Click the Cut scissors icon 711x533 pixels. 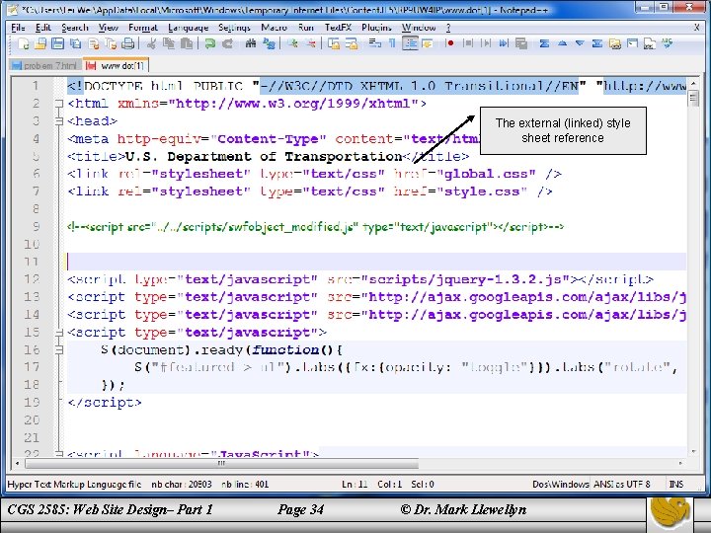point(151,44)
